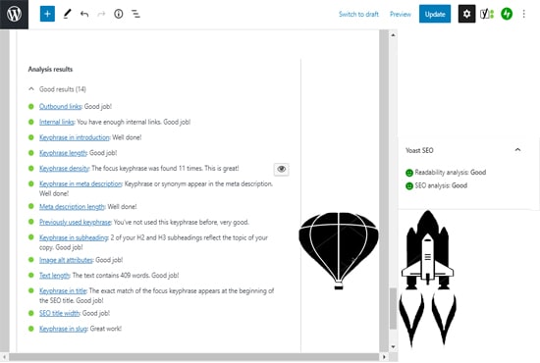Click the hot air balloon image
The image size is (540, 363).
339,251
